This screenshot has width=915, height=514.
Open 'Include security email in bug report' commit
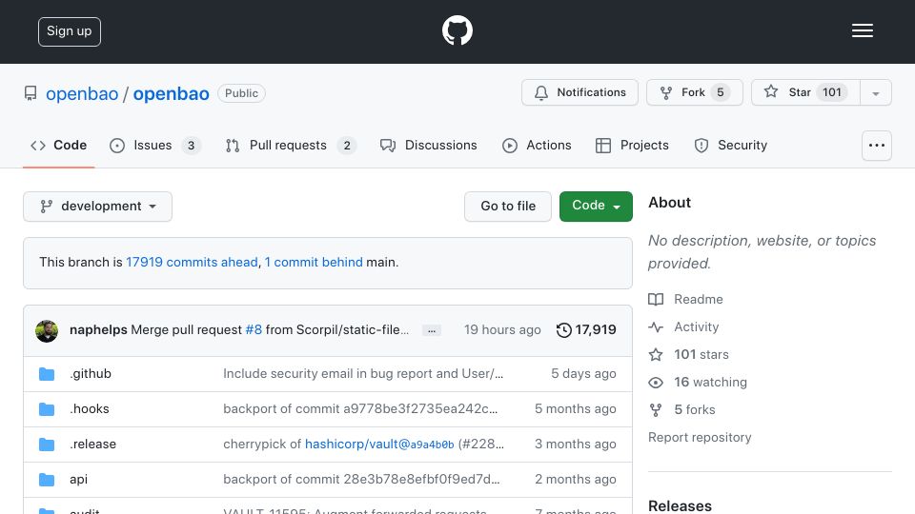363,373
